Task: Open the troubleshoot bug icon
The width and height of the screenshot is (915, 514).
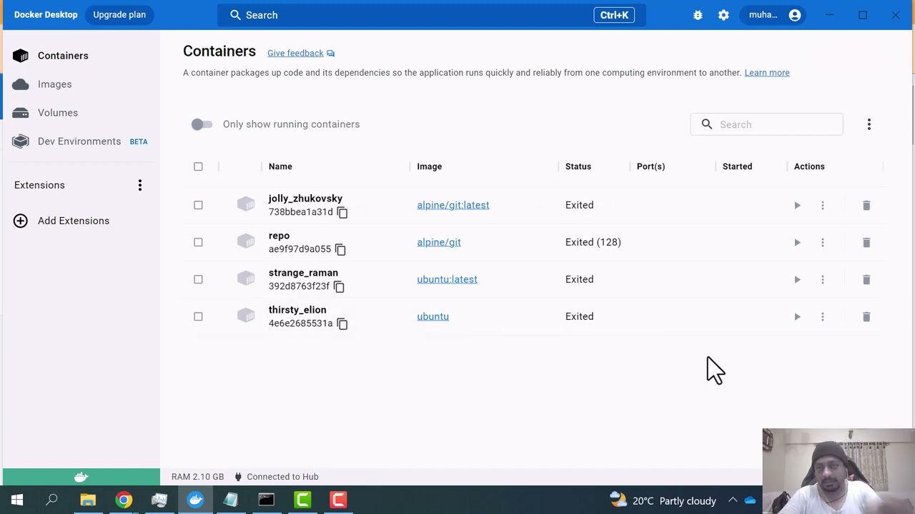Action: pyautogui.click(x=698, y=15)
